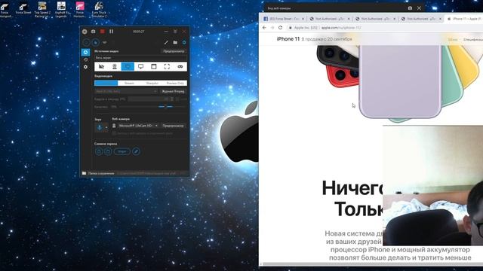Open the save folder icon at recorder bottom
Screen dimensions: 483x271
tap(84, 173)
